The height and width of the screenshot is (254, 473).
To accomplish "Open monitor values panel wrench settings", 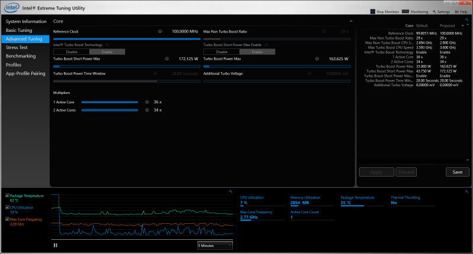I will [x=466, y=191].
